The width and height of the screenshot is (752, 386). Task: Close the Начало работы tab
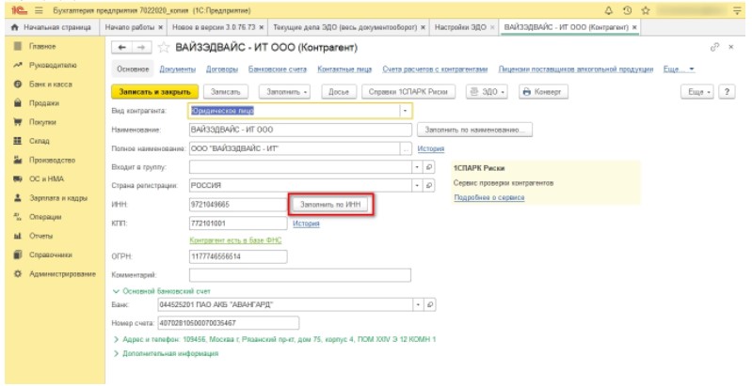160,27
